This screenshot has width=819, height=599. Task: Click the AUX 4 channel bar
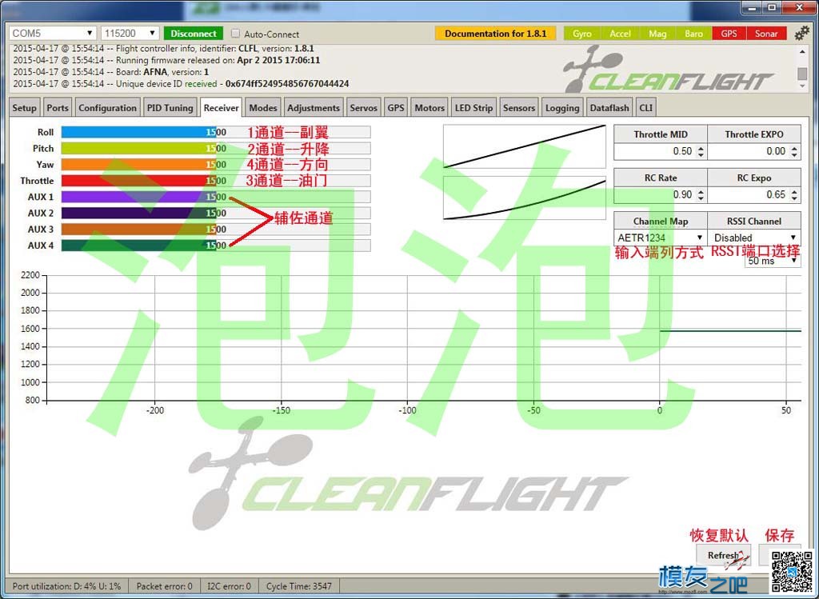tap(216, 246)
